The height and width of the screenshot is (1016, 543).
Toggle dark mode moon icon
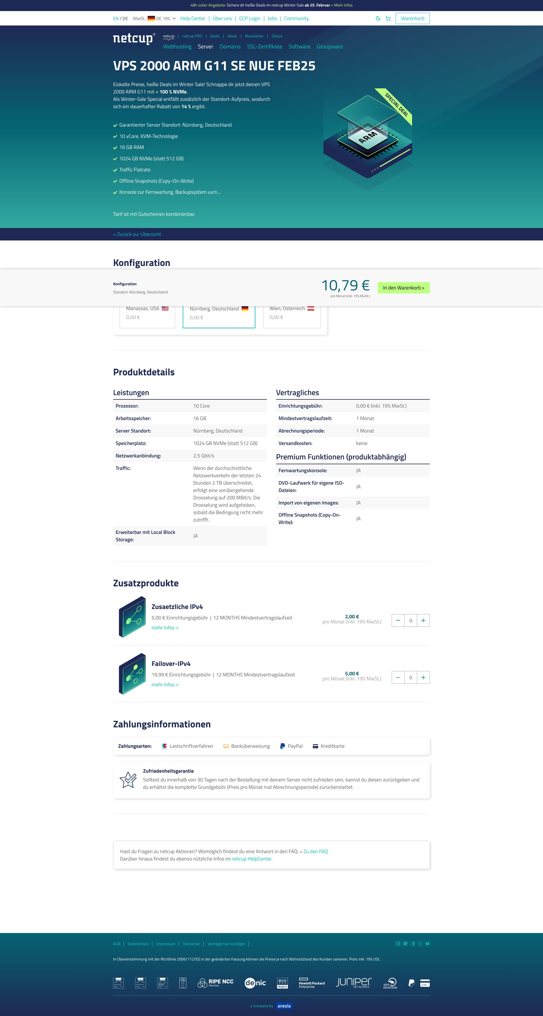click(378, 18)
